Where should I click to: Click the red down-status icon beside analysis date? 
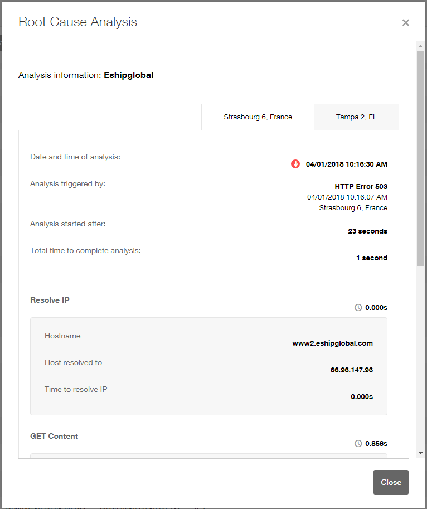pos(295,164)
